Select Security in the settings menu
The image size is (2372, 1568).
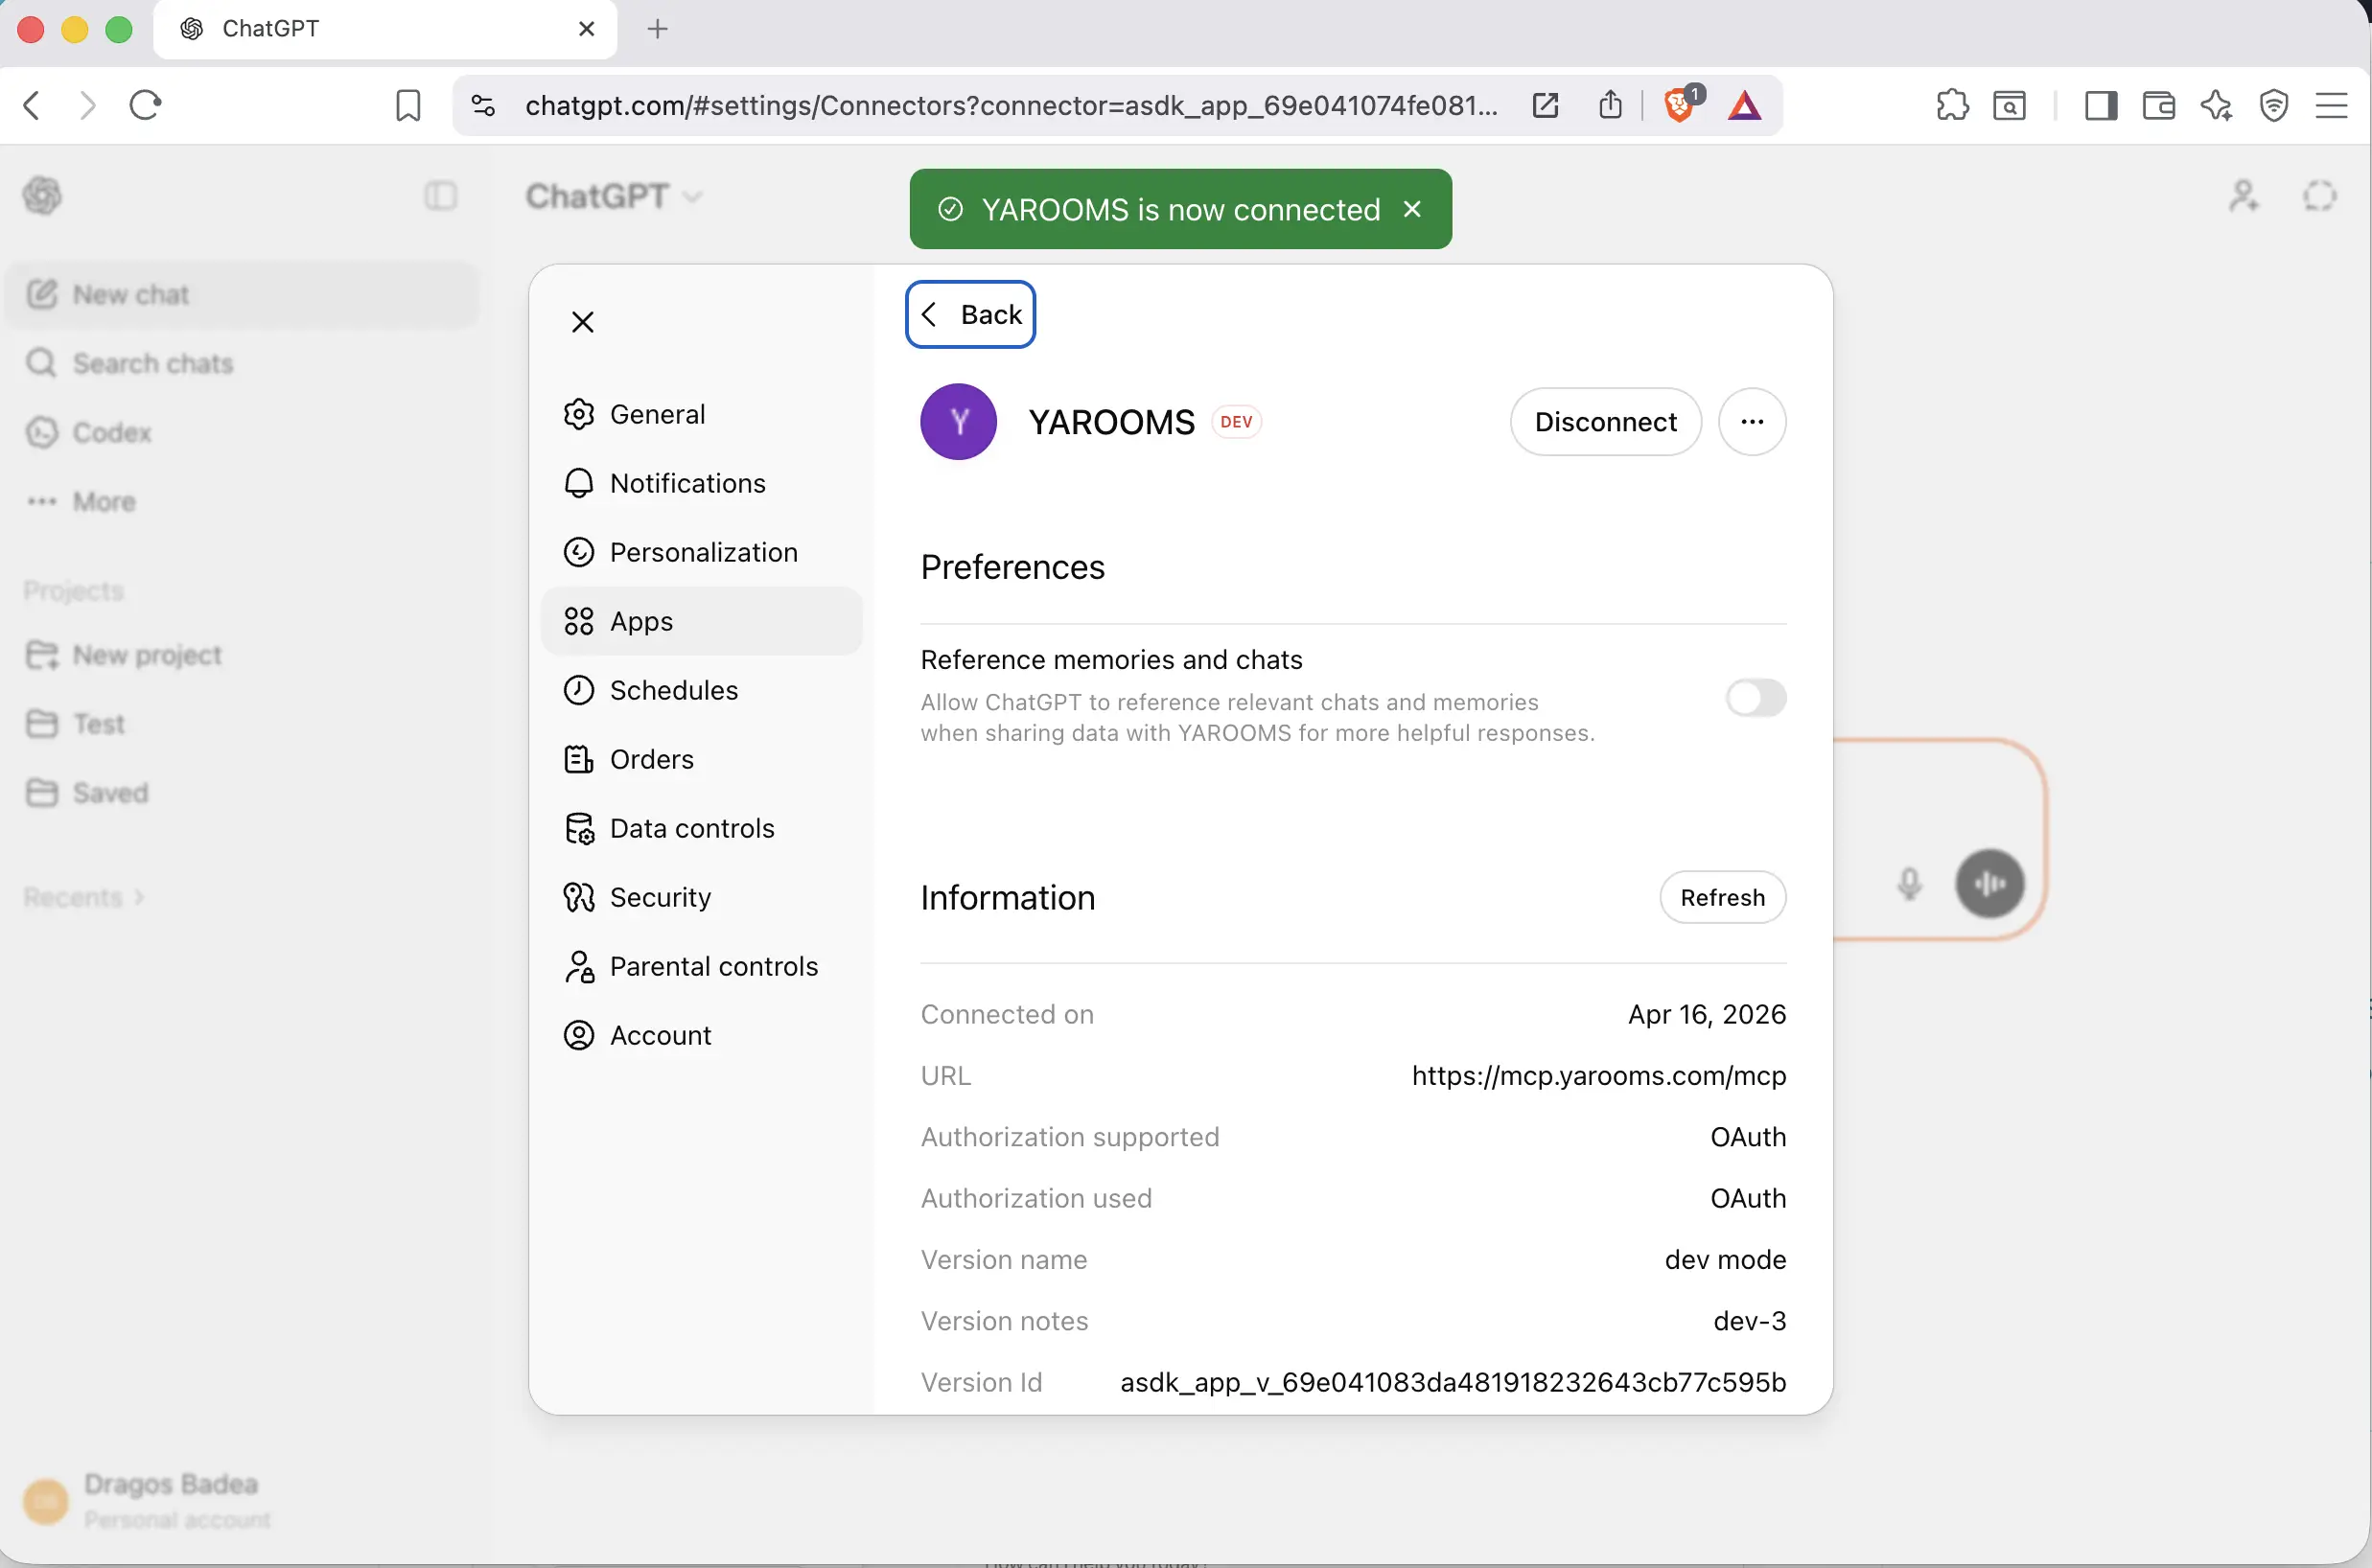(661, 897)
